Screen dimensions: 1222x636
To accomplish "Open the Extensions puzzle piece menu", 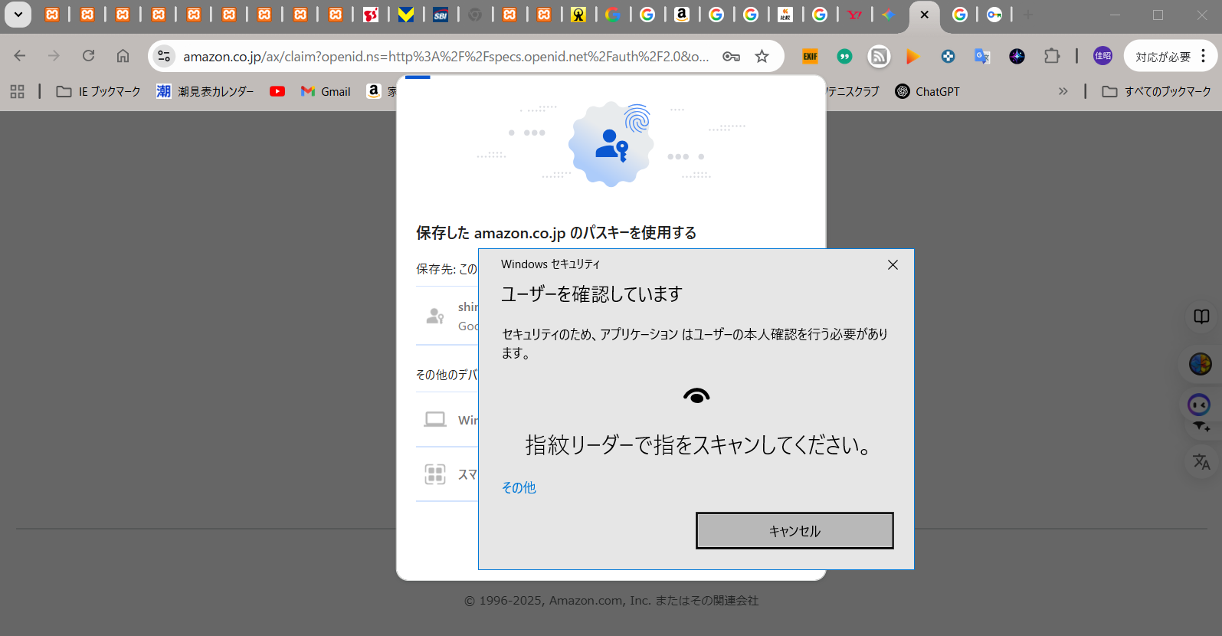I will coord(1052,56).
